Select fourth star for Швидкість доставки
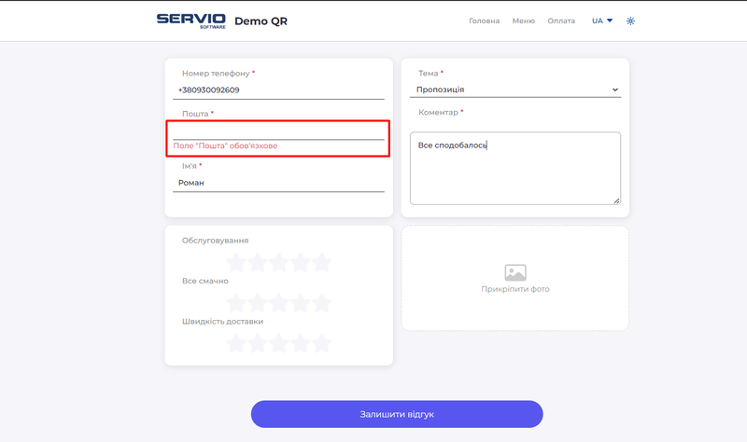 (301, 343)
